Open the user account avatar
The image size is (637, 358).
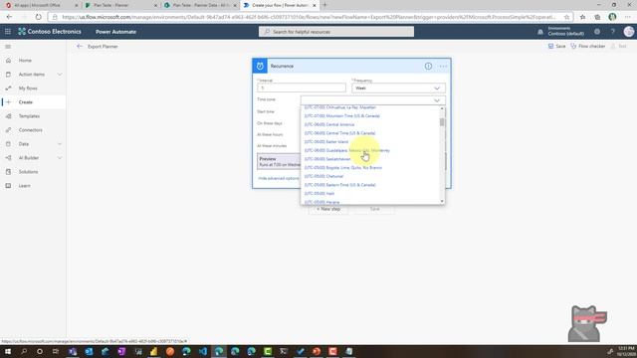[629, 31]
